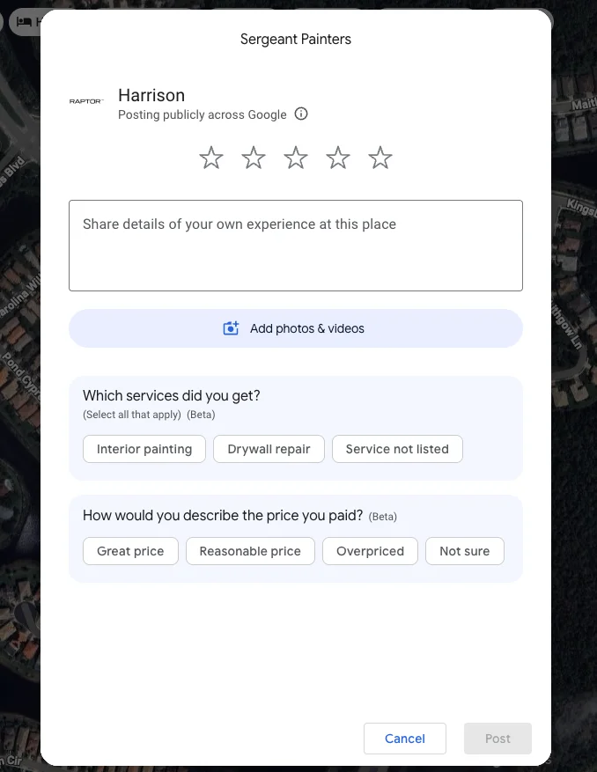Click the Sergeant Painters title

296,40
